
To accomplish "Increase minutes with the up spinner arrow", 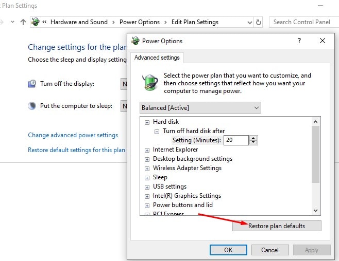I will (x=253, y=138).
